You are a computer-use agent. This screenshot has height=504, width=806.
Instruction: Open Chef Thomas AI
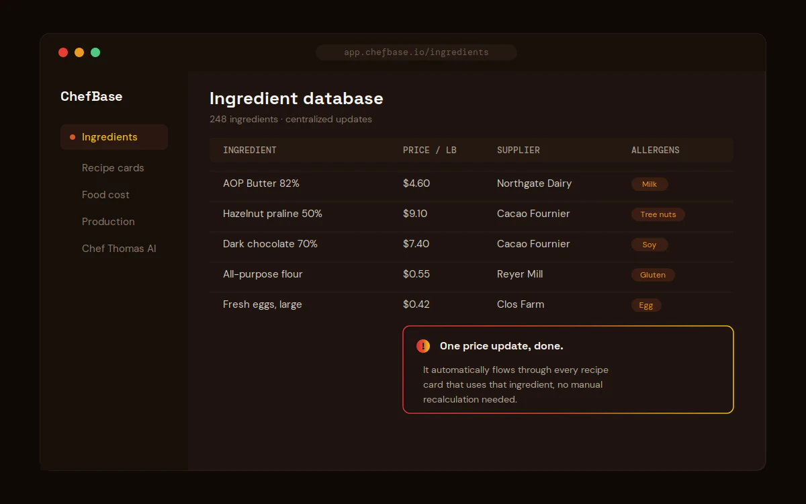tap(119, 249)
